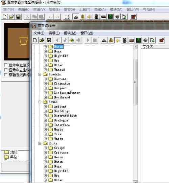Select the Buildings folder label
Image resolution: width=169 pixels, height=183 pixels.
pyautogui.click(x=62, y=111)
